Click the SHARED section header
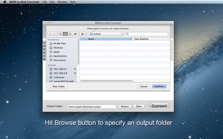This screenshot has width=223, height=139. point(52,65)
